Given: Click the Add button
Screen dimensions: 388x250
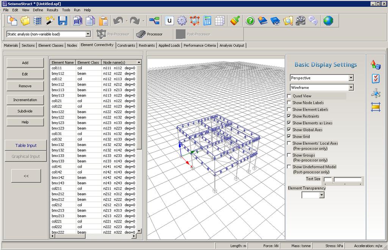Looking at the screenshot, I should click(x=25, y=63).
